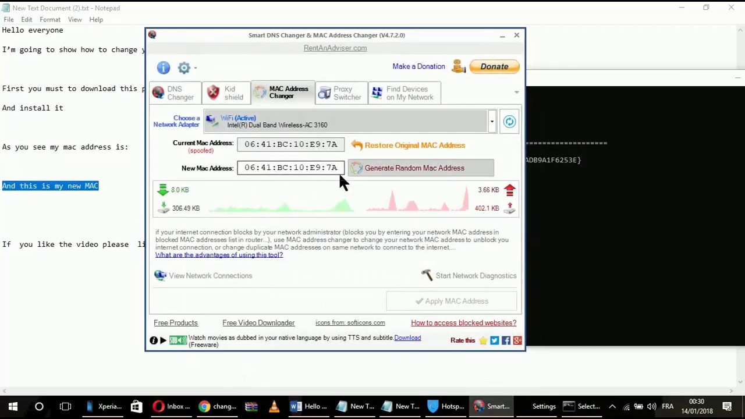
Task: Click highlighted 'And this is my new MAC' text
Action: [50, 186]
